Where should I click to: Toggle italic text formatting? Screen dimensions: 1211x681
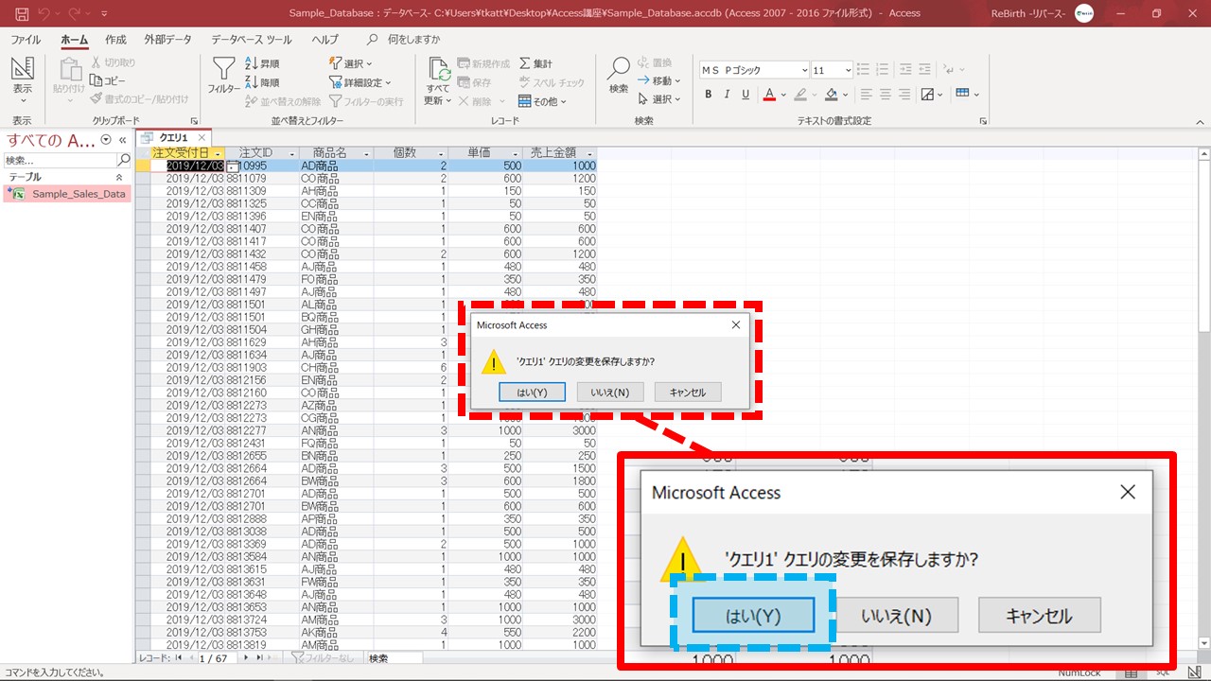point(727,95)
